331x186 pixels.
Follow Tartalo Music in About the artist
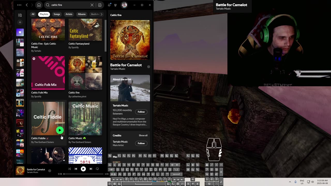(141, 112)
